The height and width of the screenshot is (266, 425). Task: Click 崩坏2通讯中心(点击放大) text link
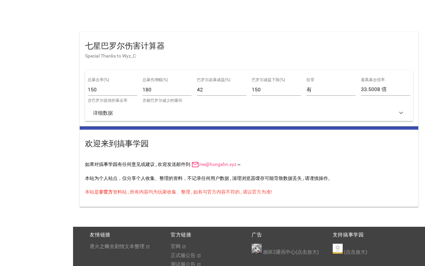291,252
